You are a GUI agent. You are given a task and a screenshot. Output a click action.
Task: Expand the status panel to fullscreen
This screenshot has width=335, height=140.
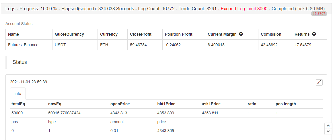319,82
